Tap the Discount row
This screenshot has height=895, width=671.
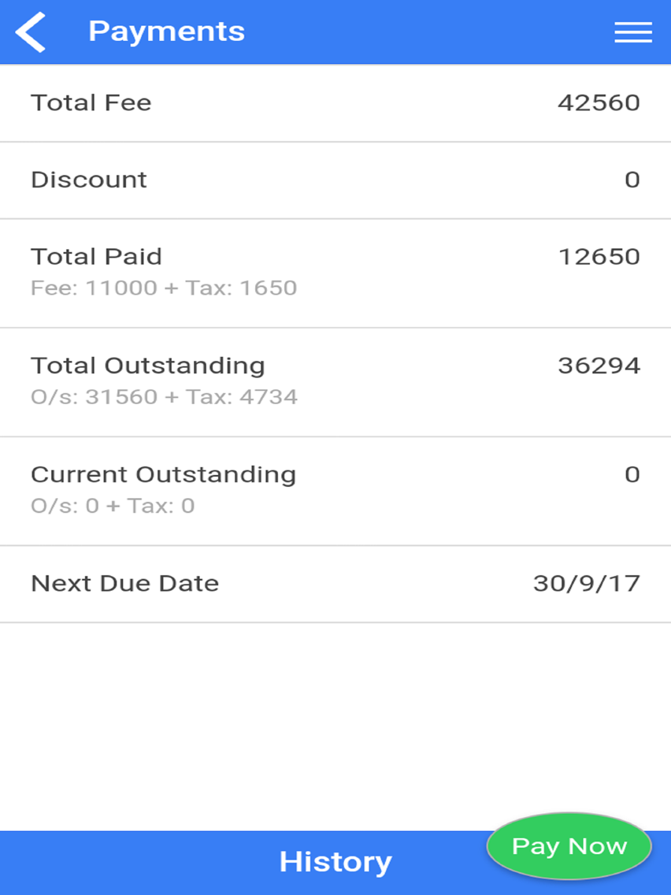(x=335, y=180)
